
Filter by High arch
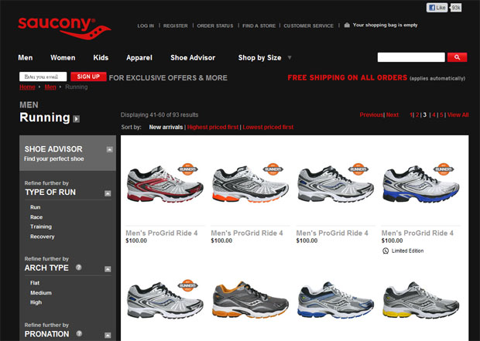pyautogui.click(x=36, y=302)
